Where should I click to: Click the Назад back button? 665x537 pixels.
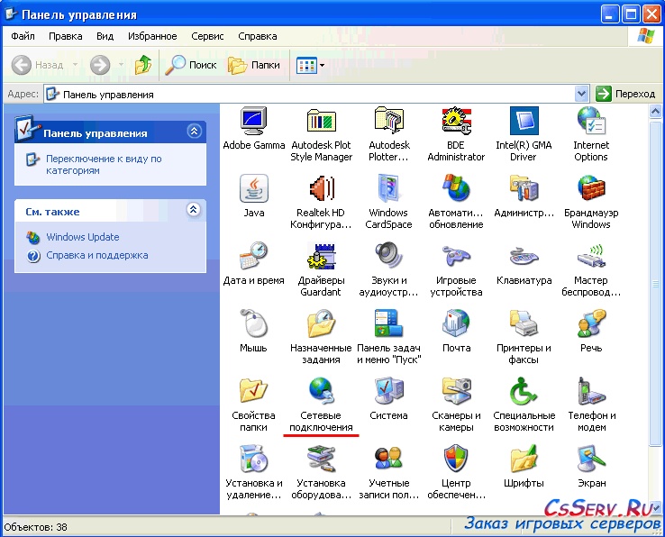pyautogui.click(x=37, y=65)
